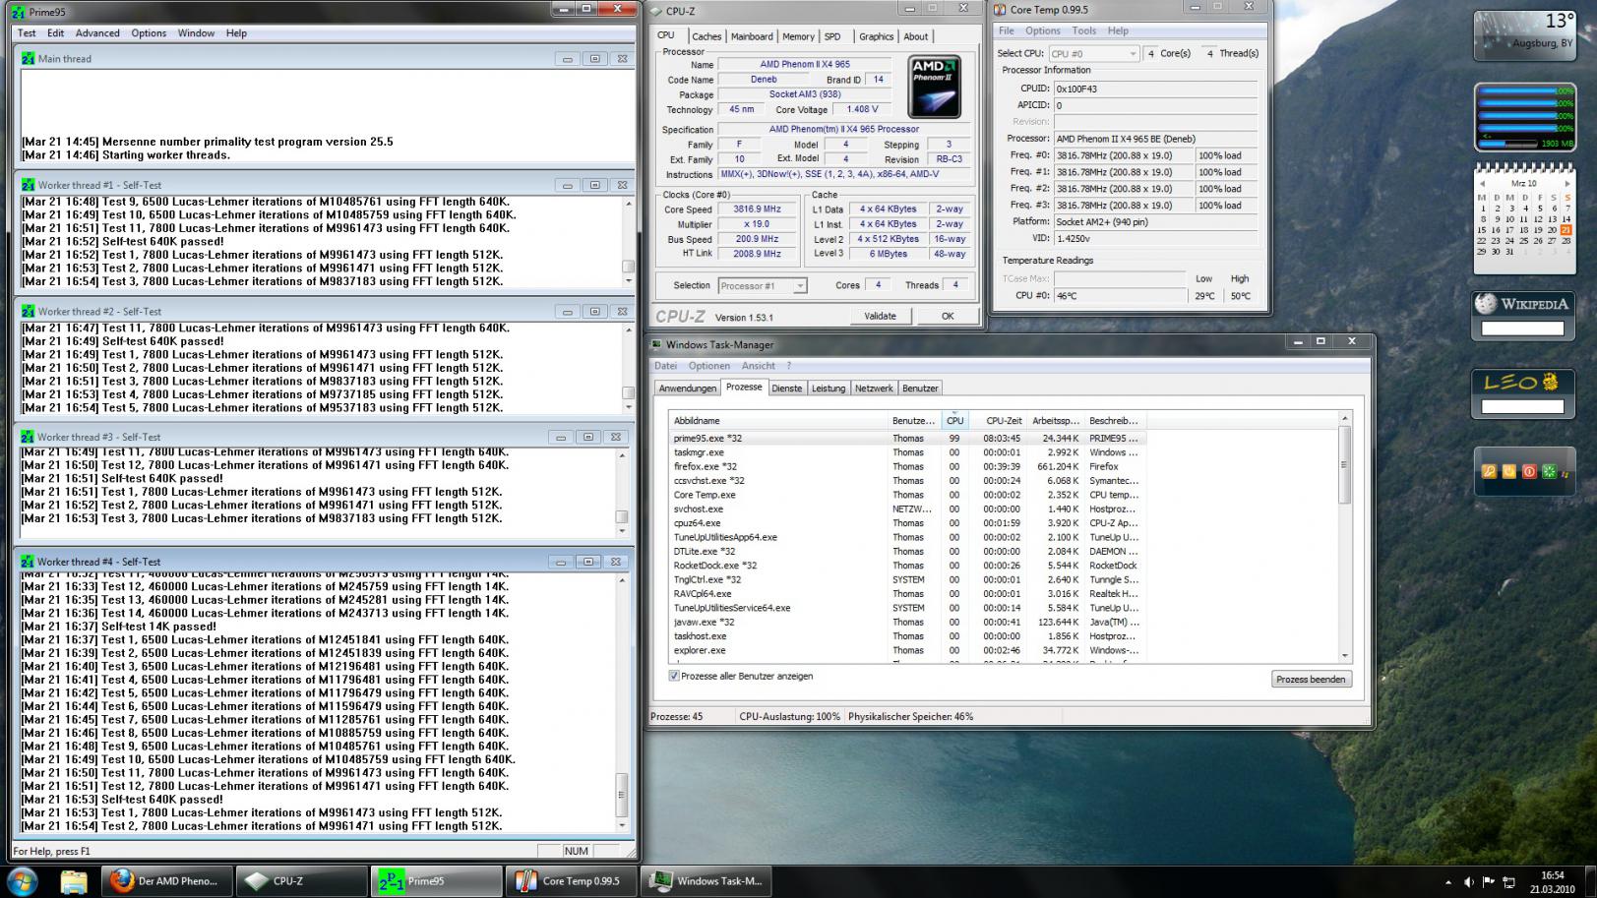
Task: Click the Wikipedia gadget logo
Action: (1521, 304)
